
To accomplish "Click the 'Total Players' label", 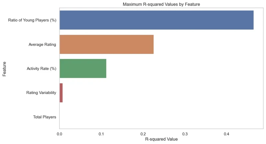I will tap(45, 117).
